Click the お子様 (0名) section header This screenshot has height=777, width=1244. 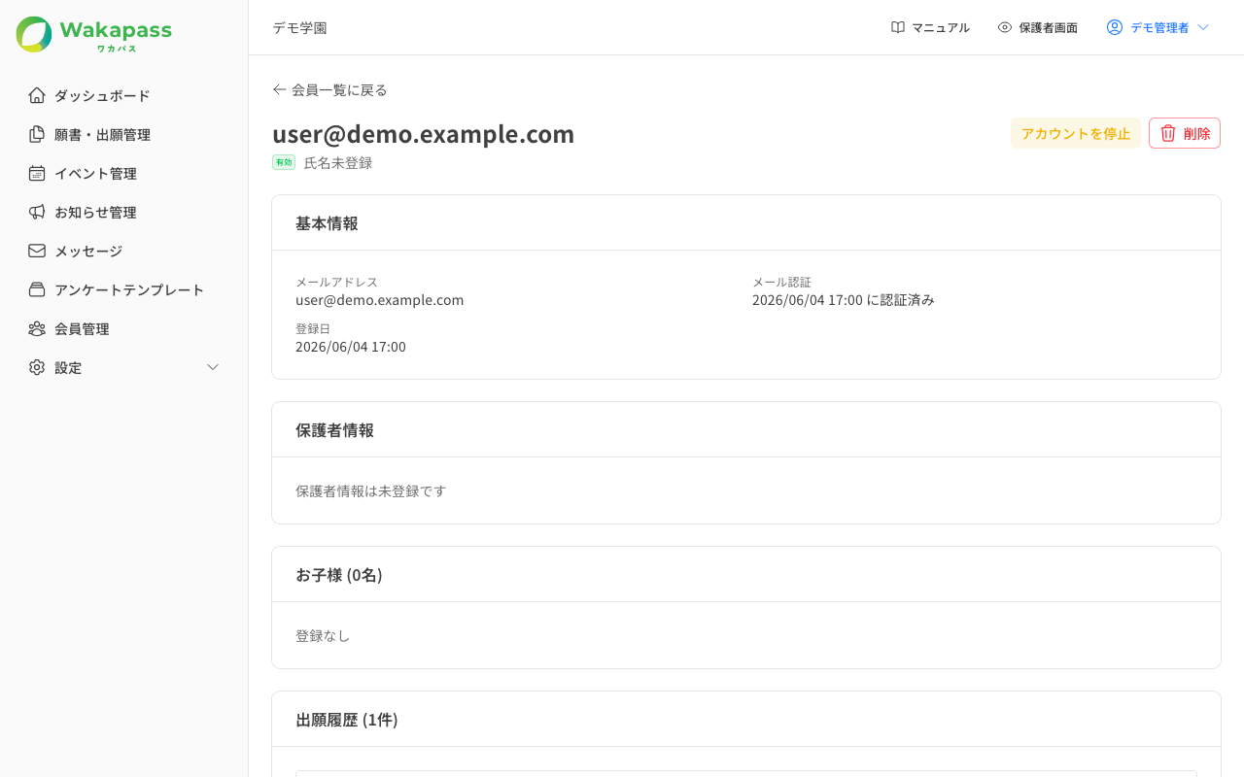click(339, 574)
